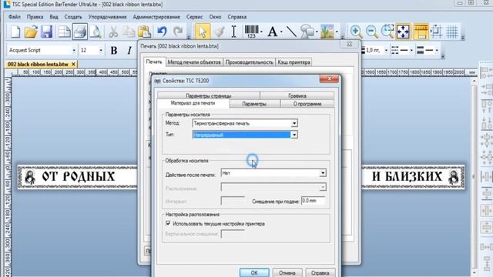Click the Отмена button
493x277 pixels.
(x=287, y=272)
